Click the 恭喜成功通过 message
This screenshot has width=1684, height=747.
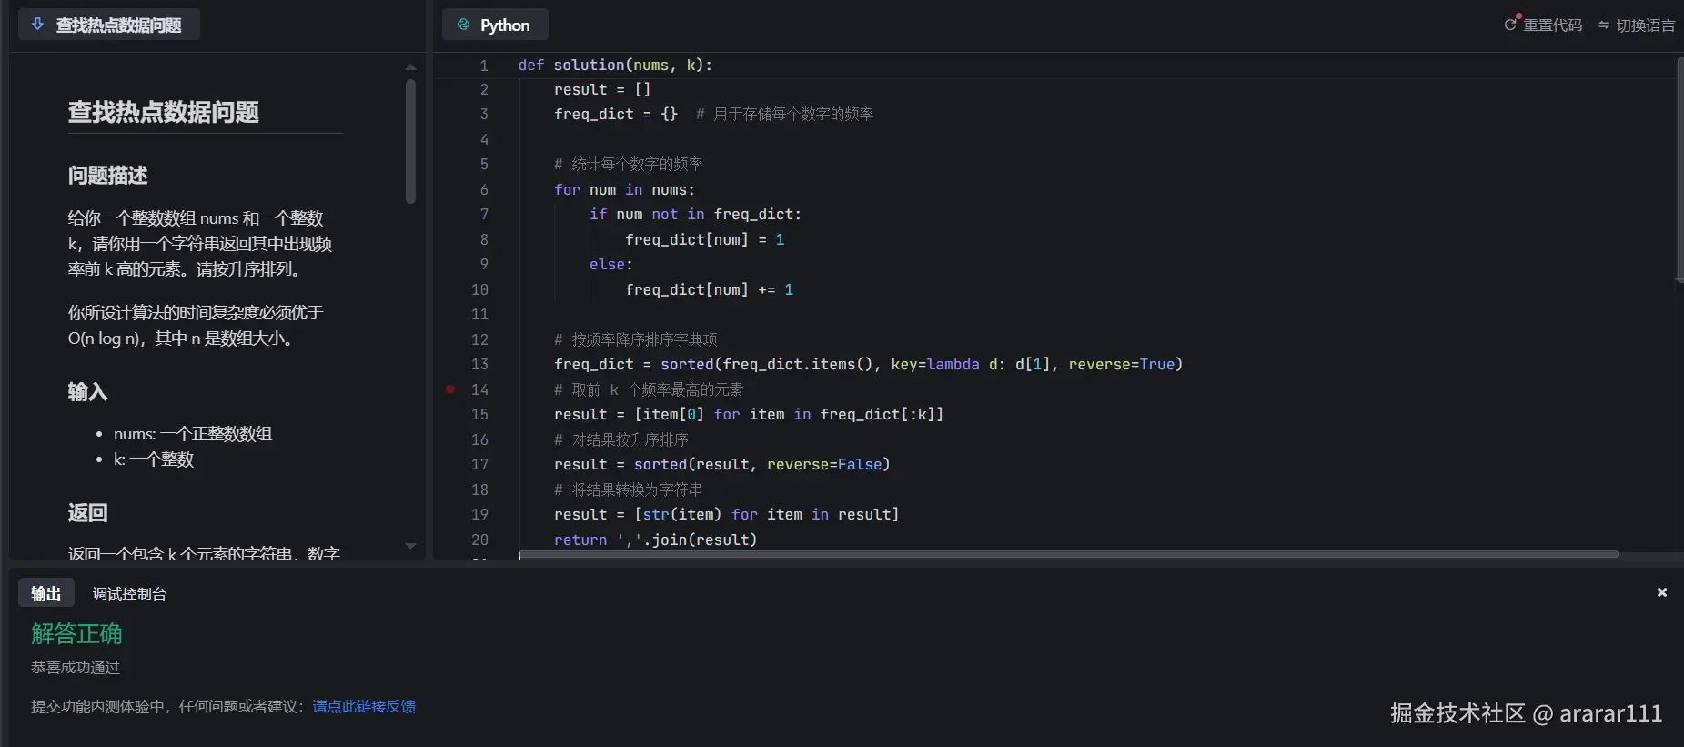click(76, 667)
